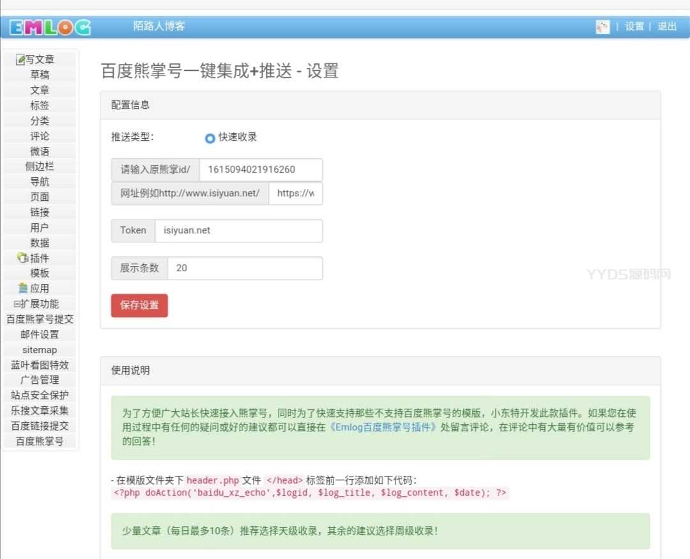Click the Token input field
Image resolution: width=690 pixels, height=559 pixels.
point(238,231)
